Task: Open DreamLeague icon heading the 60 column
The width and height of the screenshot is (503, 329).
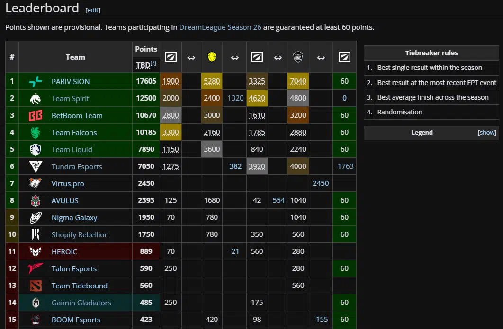Action: (x=344, y=57)
